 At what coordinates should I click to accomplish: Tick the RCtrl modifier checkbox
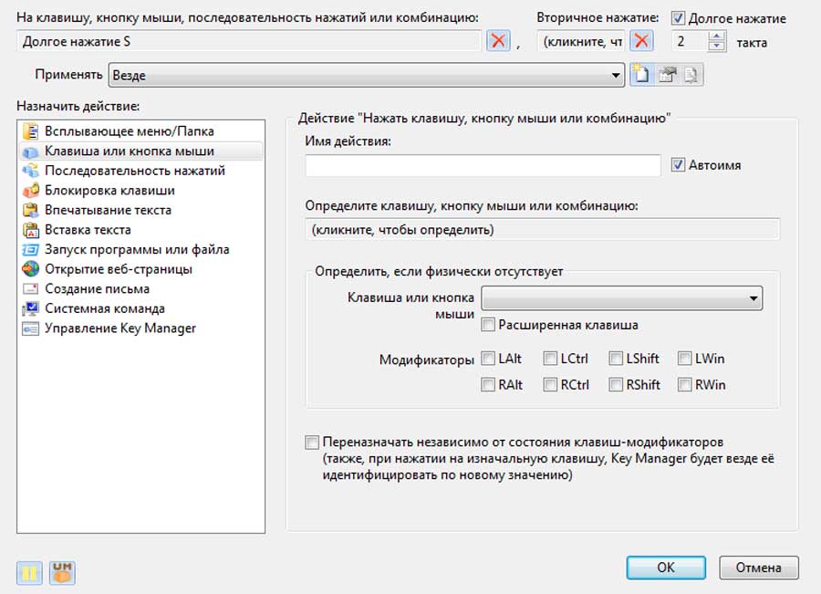pyautogui.click(x=550, y=385)
